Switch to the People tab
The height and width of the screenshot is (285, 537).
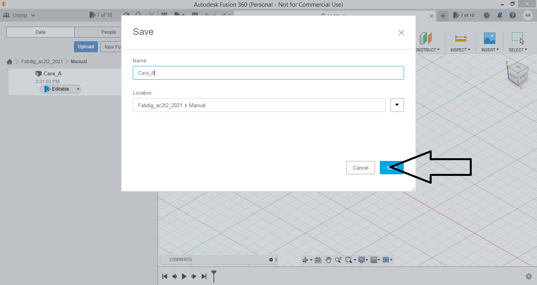click(x=98, y=32)
